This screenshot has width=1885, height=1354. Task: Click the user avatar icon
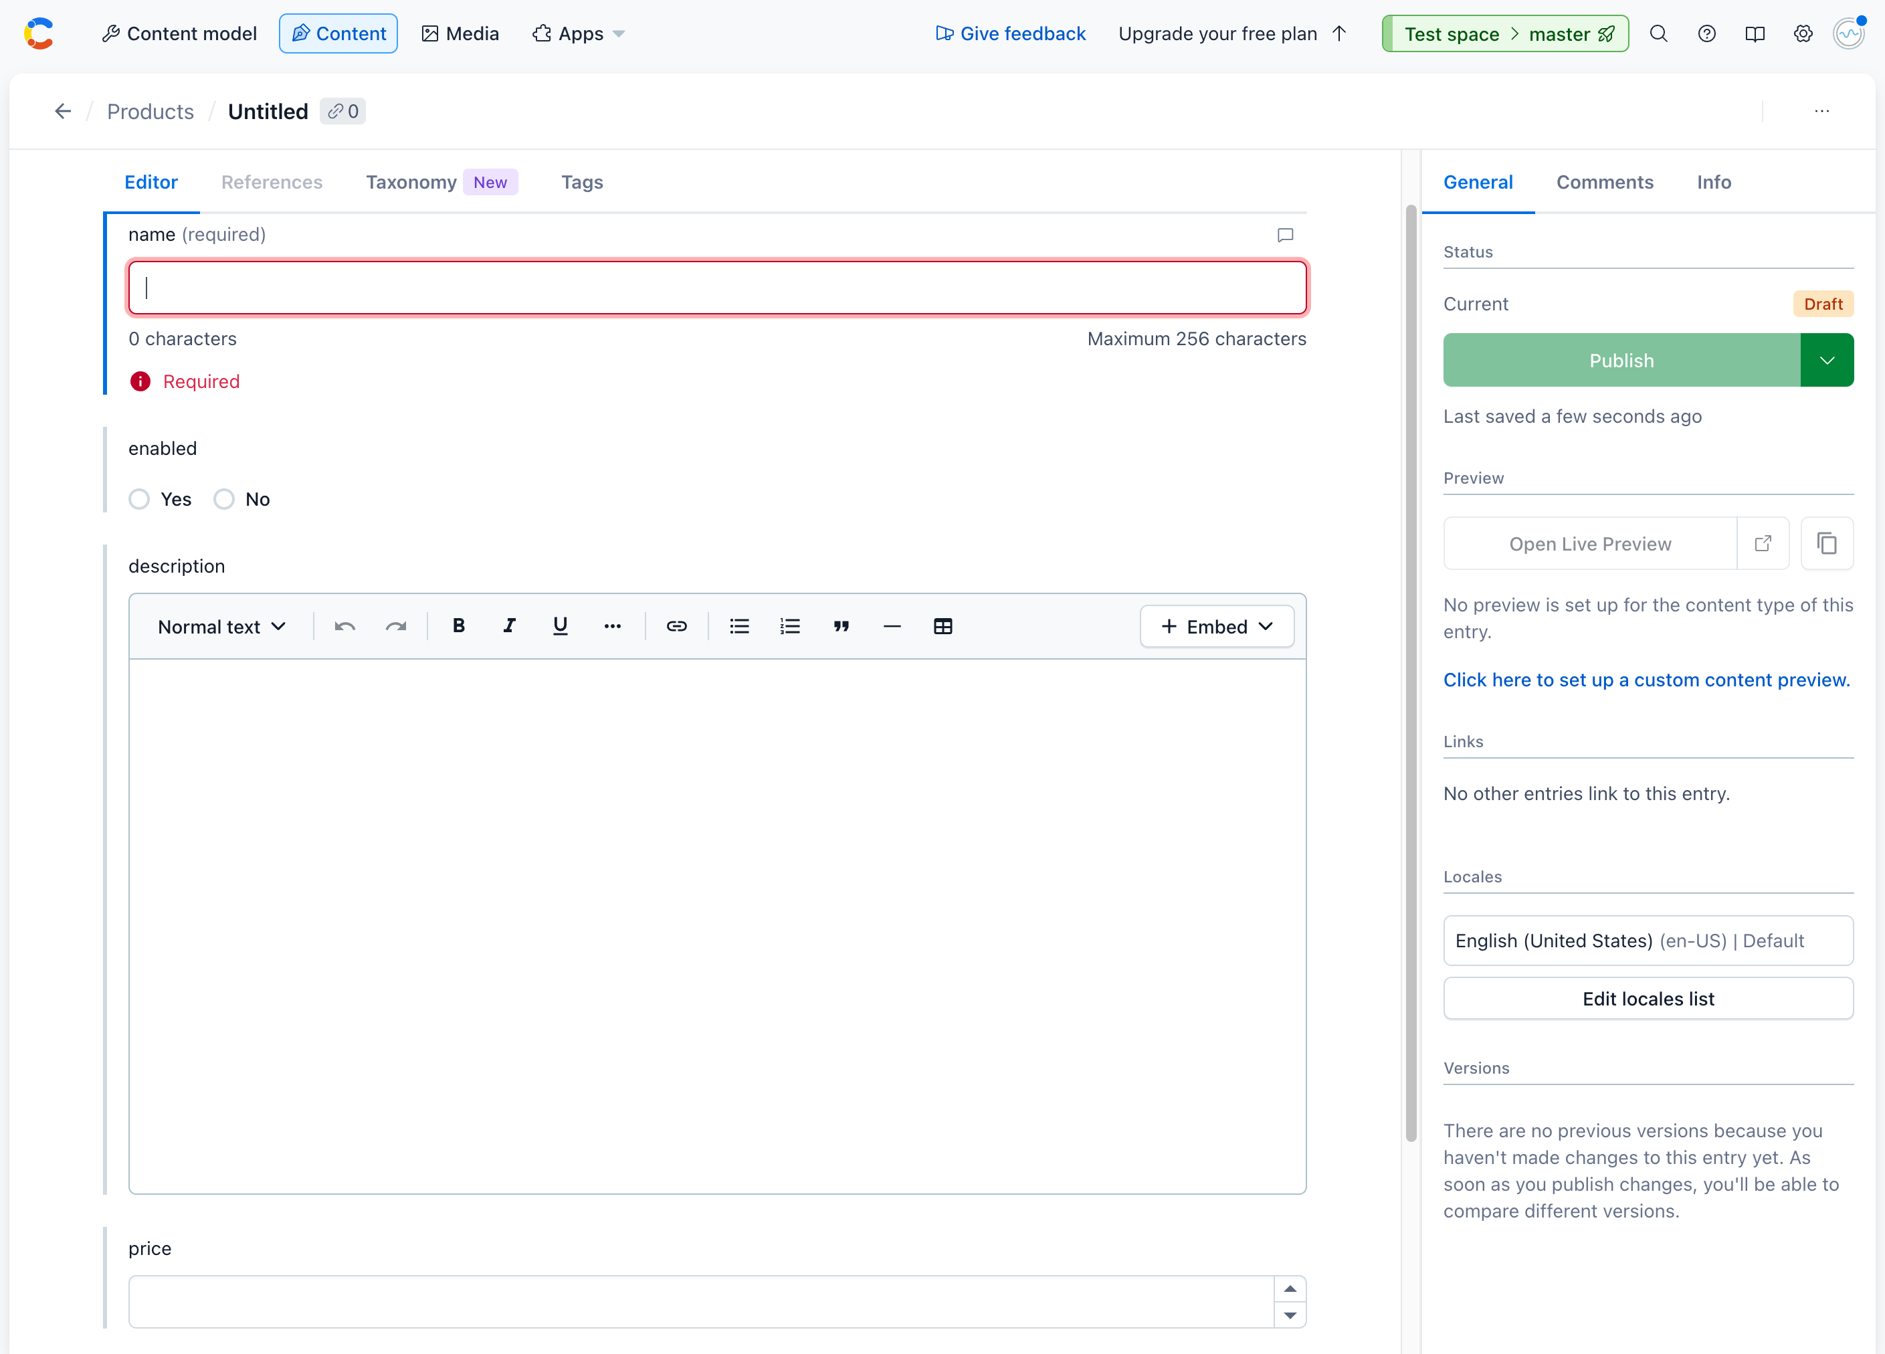click(1850, 33)
